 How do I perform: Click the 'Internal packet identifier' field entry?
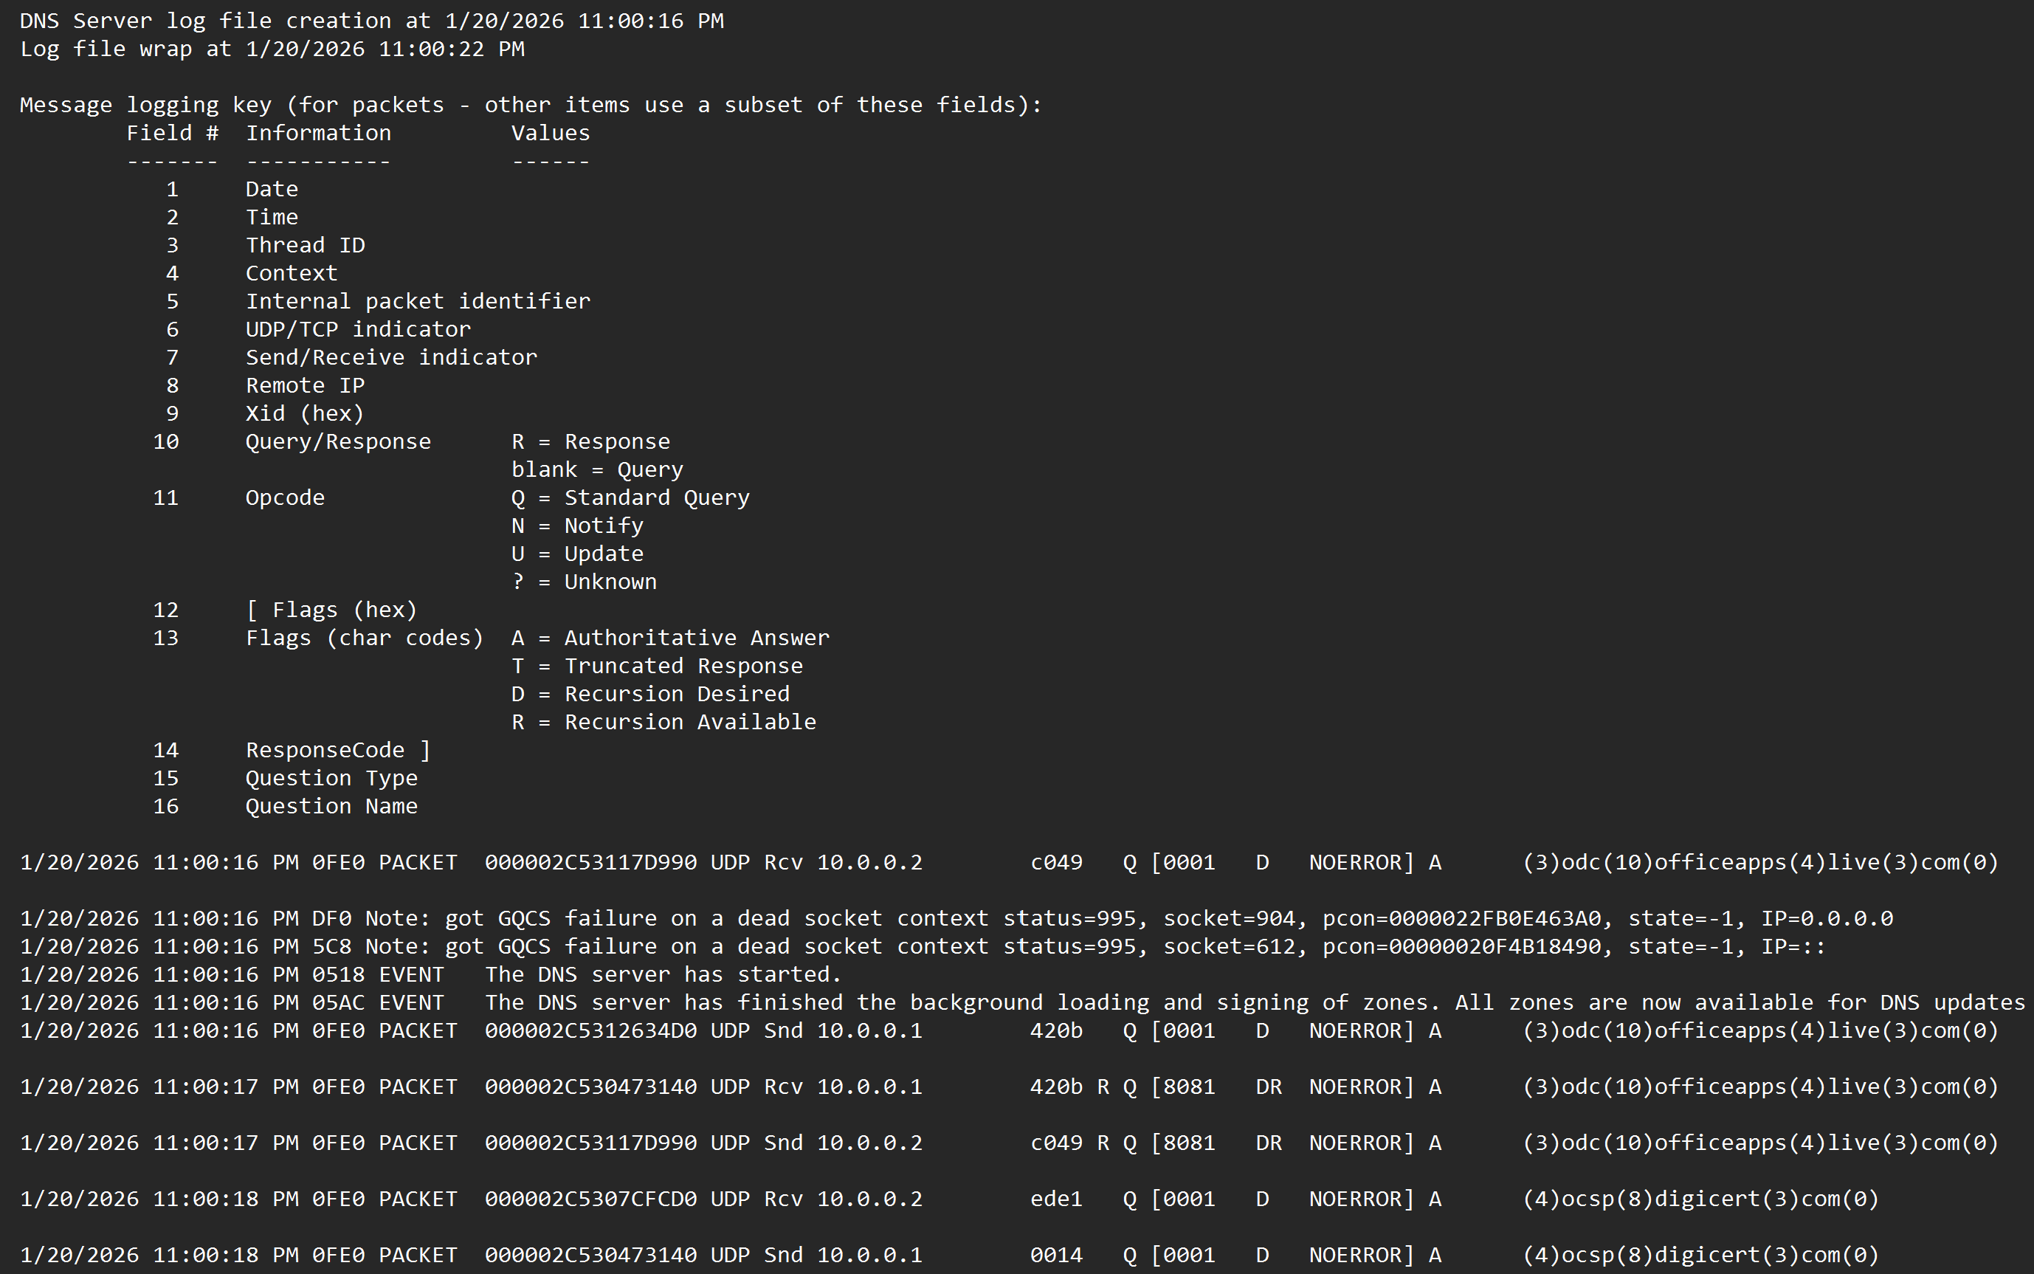pyautogui.click(x=418, y=301)
